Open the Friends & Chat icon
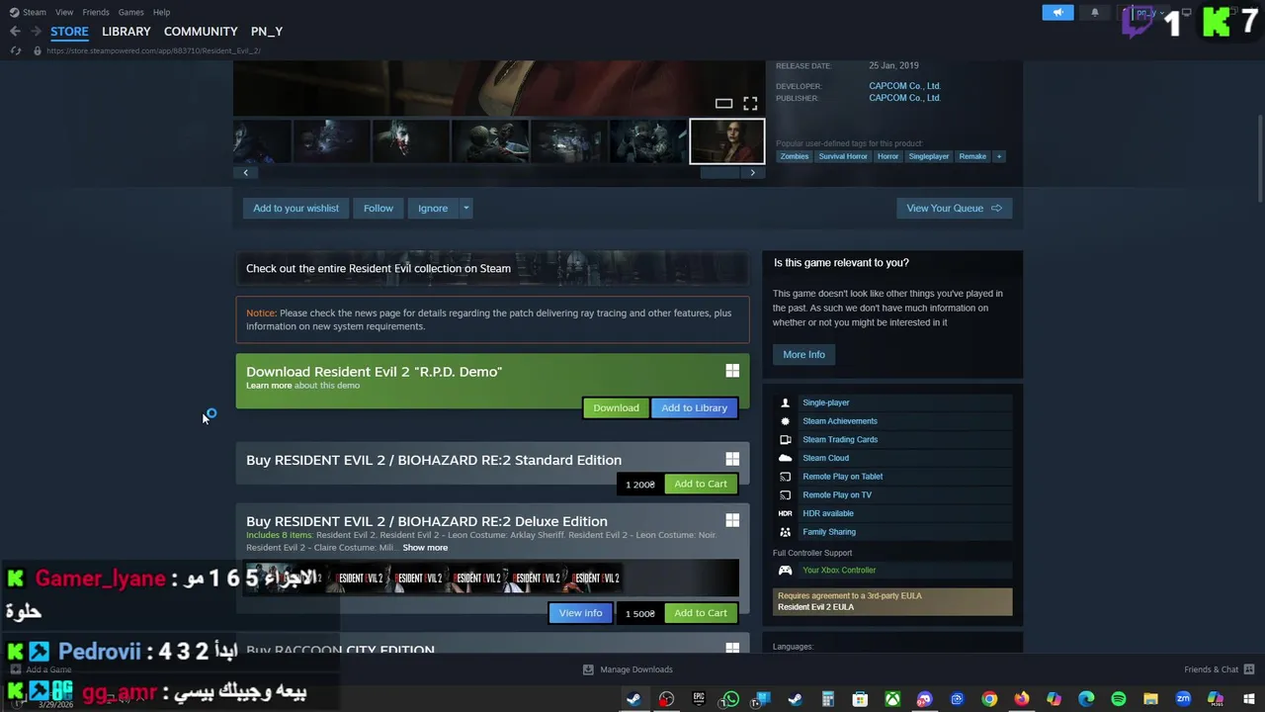1265x712 pixels. pos(1248,669)
